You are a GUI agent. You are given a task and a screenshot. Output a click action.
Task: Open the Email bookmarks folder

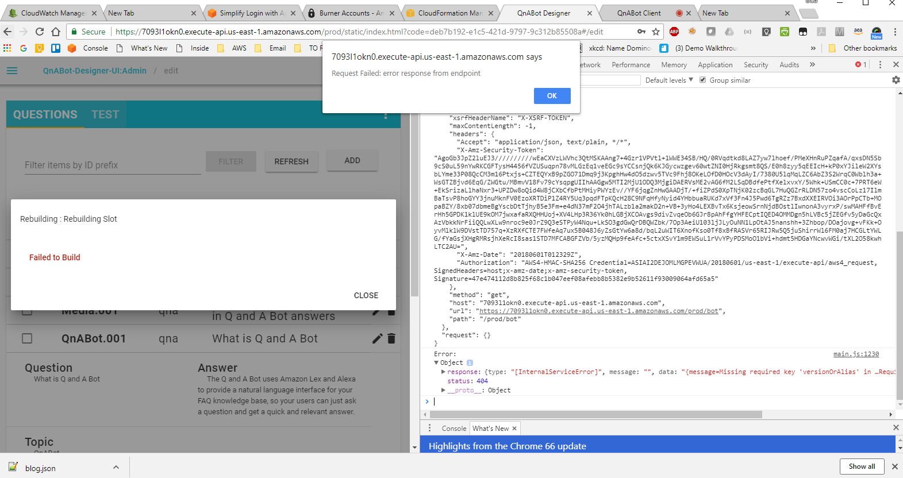(270, 48)
